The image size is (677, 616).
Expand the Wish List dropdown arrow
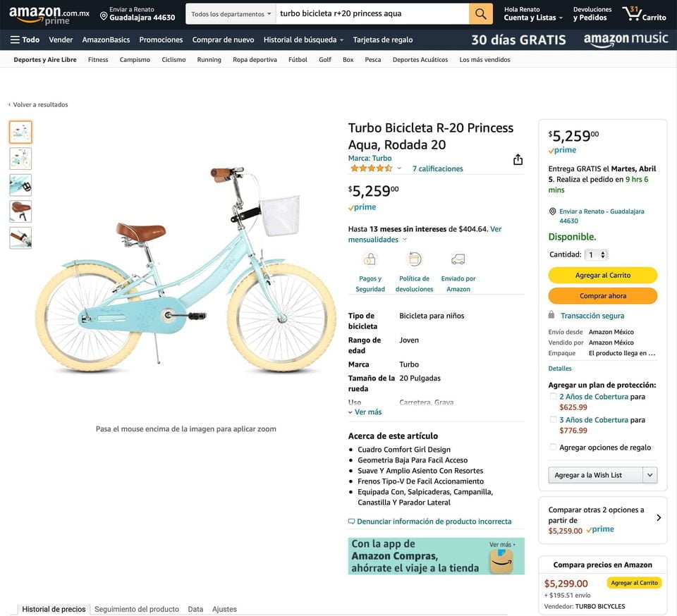650,475
